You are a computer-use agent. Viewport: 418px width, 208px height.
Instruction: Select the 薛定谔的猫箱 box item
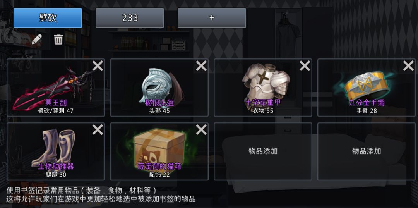(x=159, y=151)
